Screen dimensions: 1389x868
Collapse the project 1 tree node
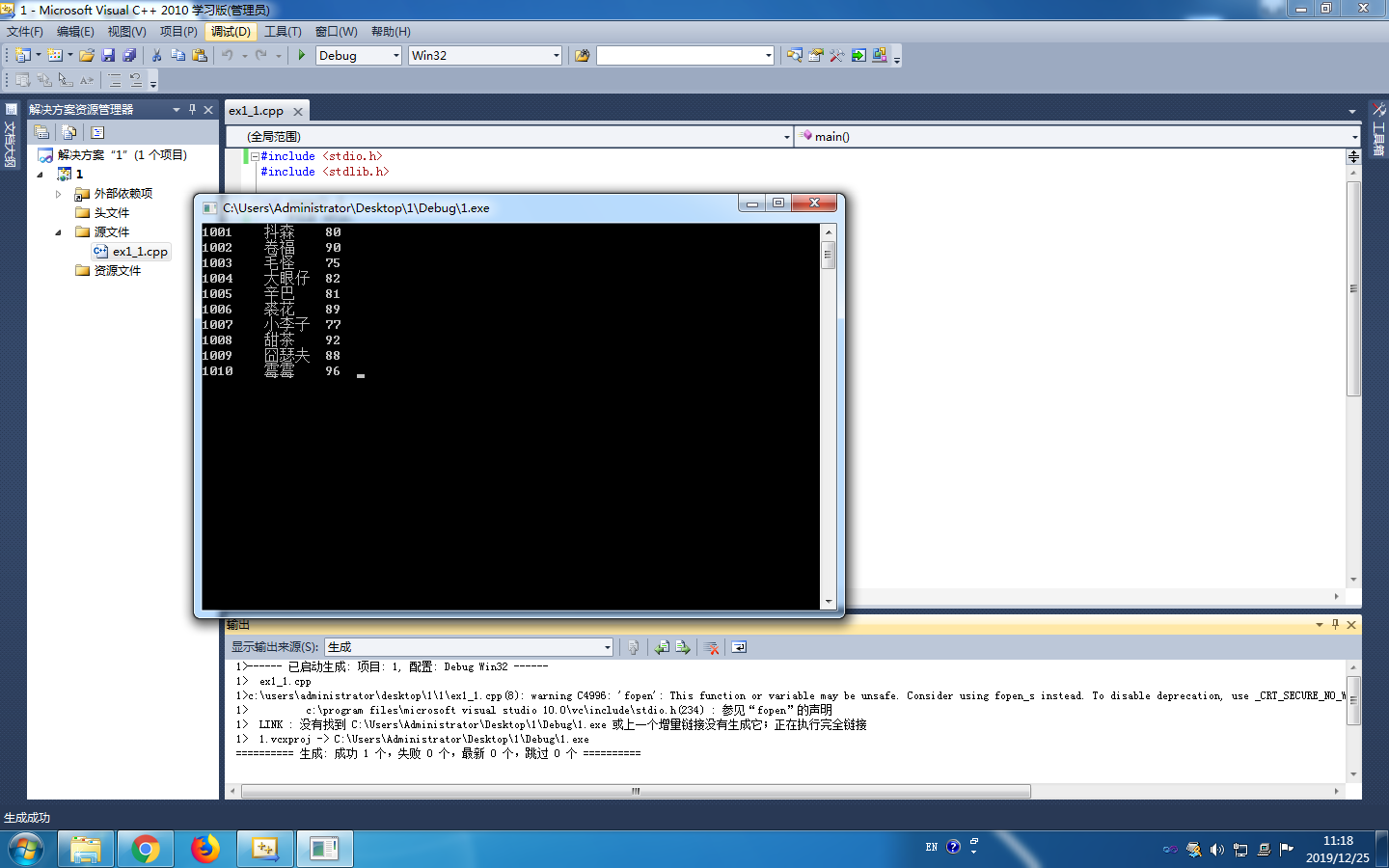[x=41, y=175]
